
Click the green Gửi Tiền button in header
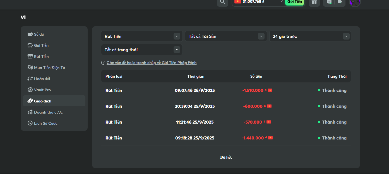[x=294, y=2]
